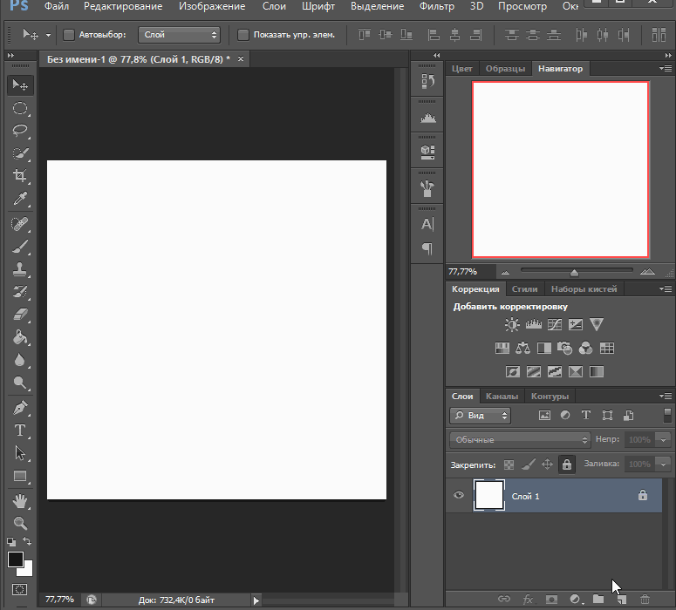Click the Color Balance scales icon
Viewport: 676px width, 610px height.
pyautogui.click(x=522, y=349)
